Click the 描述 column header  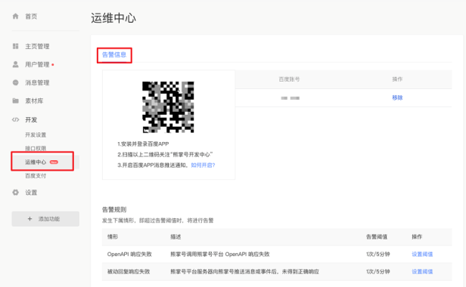click(x=176, y=237)
